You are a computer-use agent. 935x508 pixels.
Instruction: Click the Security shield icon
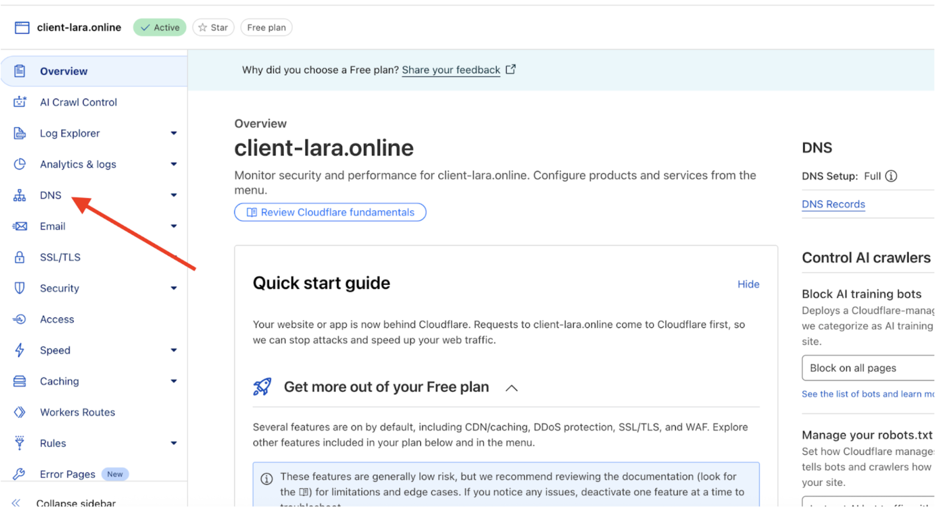pos(19,288)
